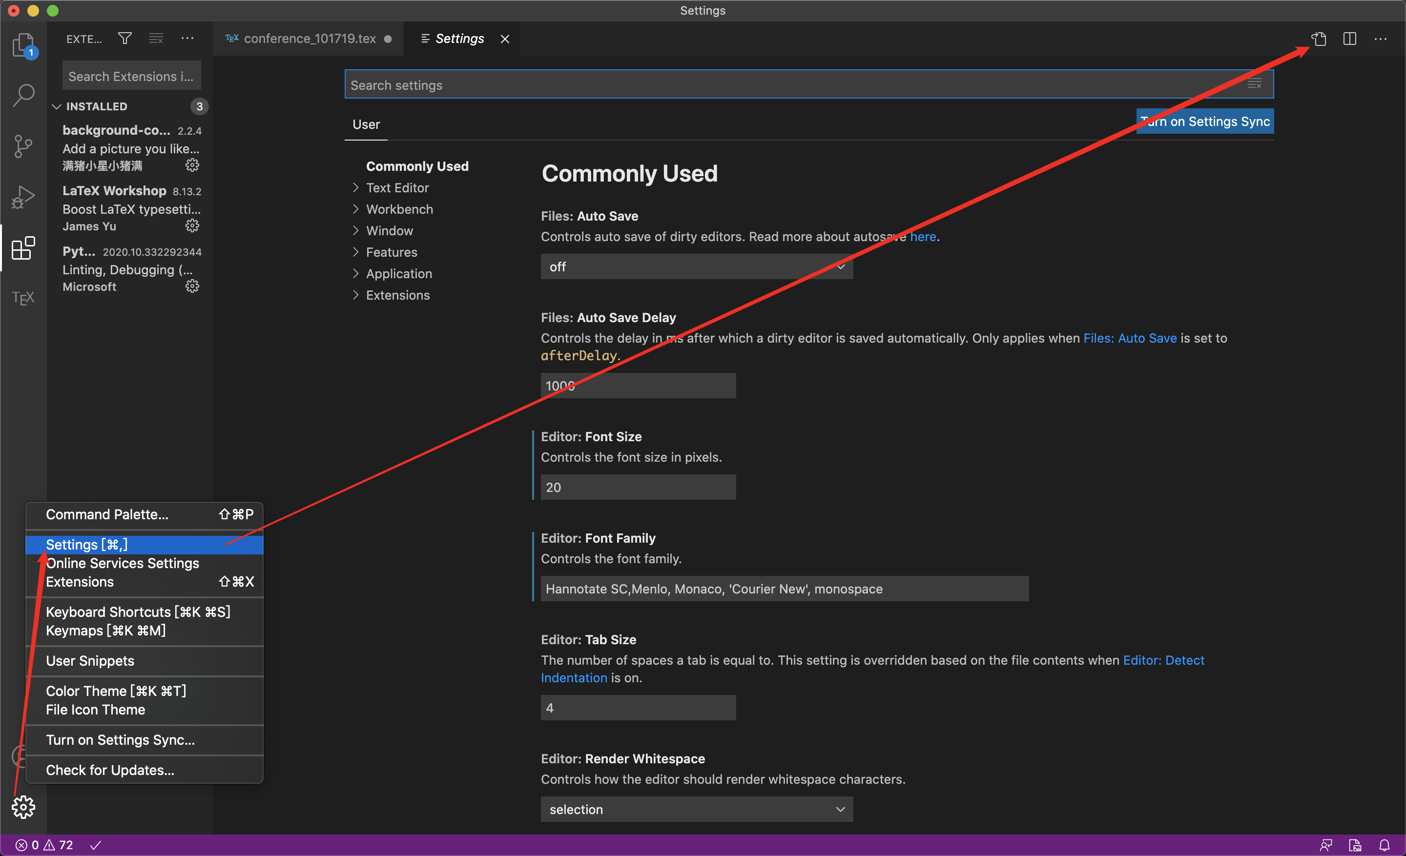Filter extensions with the funnel icon
This screenshot has width=1406, height=856.
click(x=125, y=38)
